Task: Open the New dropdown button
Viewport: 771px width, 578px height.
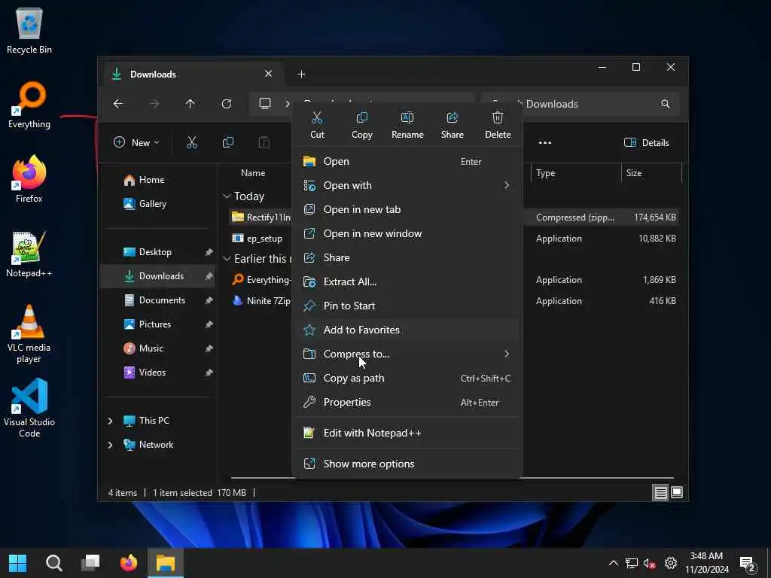Action: point(136,142)
